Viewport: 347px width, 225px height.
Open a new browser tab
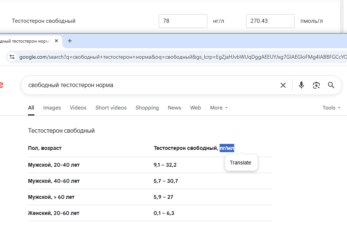pos(70,41)
